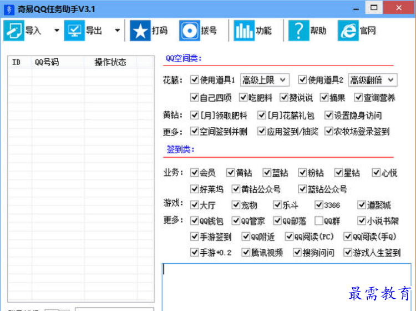
Task: Click the ID column header
Action: (x=20, y=62)
